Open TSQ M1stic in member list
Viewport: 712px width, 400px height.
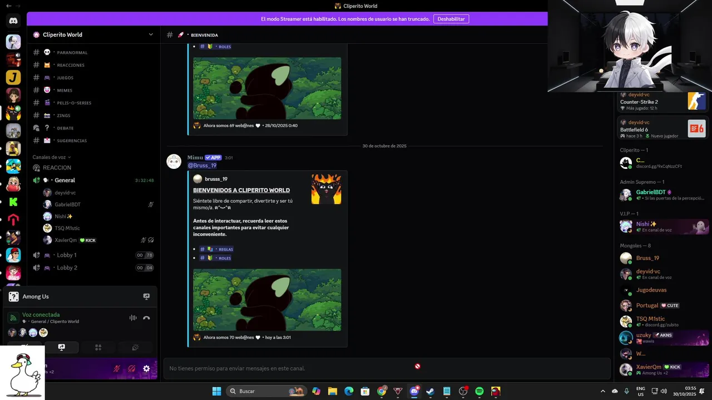tap(663, 322)
